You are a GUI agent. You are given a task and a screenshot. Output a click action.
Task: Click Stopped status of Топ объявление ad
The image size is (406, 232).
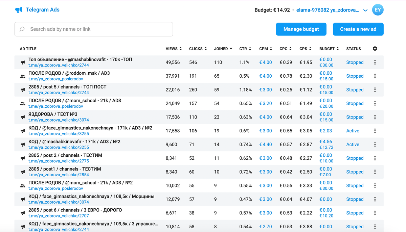[x=355, y=62]
